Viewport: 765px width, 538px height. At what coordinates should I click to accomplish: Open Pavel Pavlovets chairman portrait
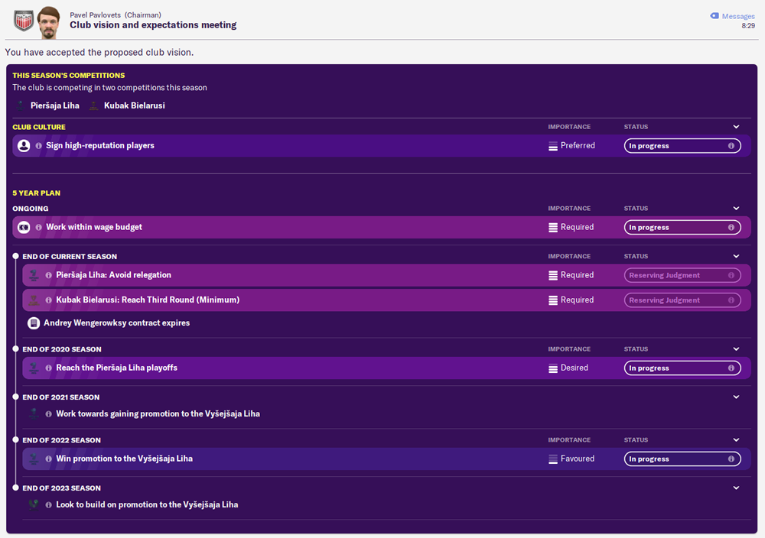pyautogui.click(x=48, y=22)
